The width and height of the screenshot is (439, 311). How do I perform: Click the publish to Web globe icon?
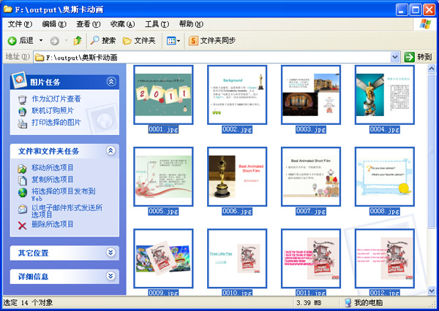pyautogui.click(x=23, y=193)
